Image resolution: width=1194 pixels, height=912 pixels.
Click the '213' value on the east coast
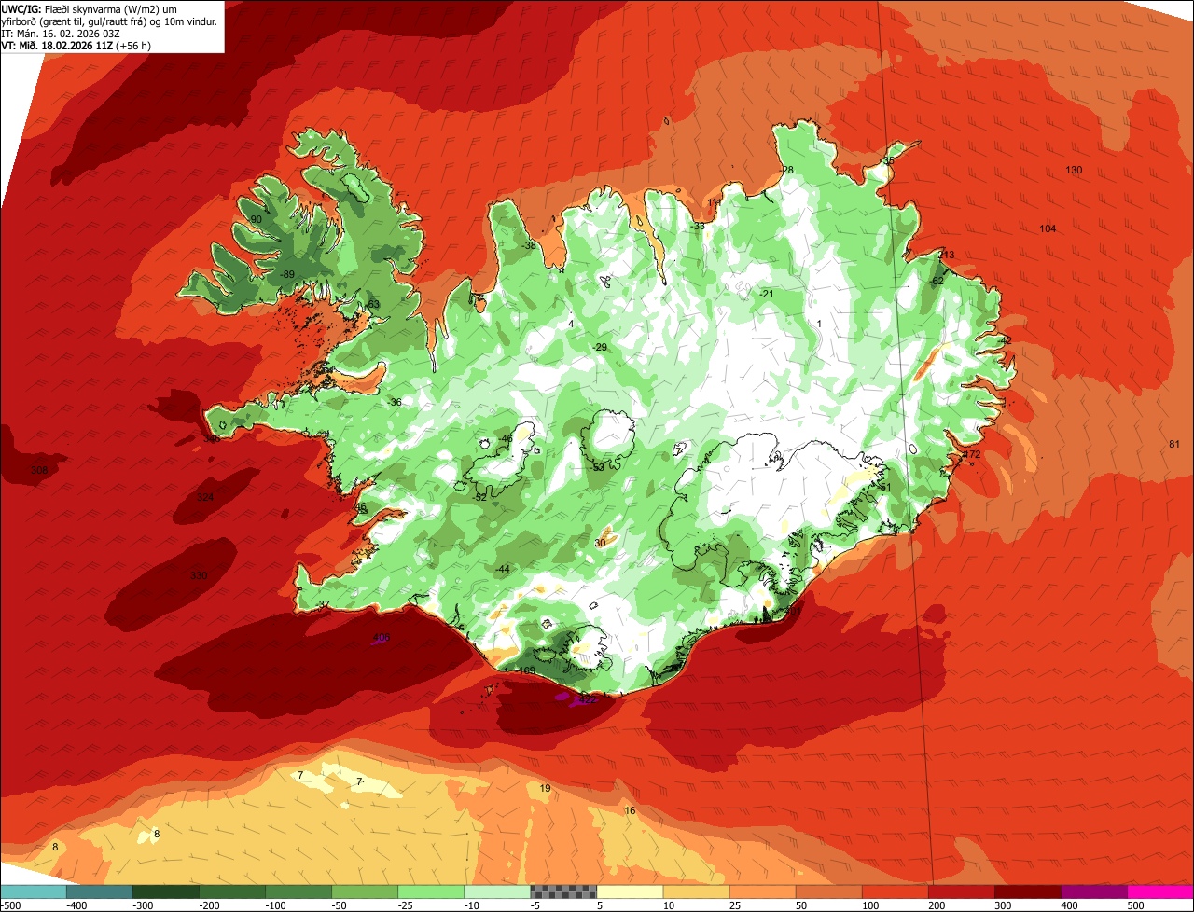[946, 255]
